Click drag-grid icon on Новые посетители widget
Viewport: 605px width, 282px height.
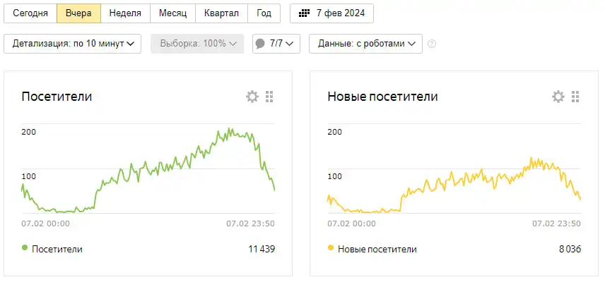[x=575, y=97]
